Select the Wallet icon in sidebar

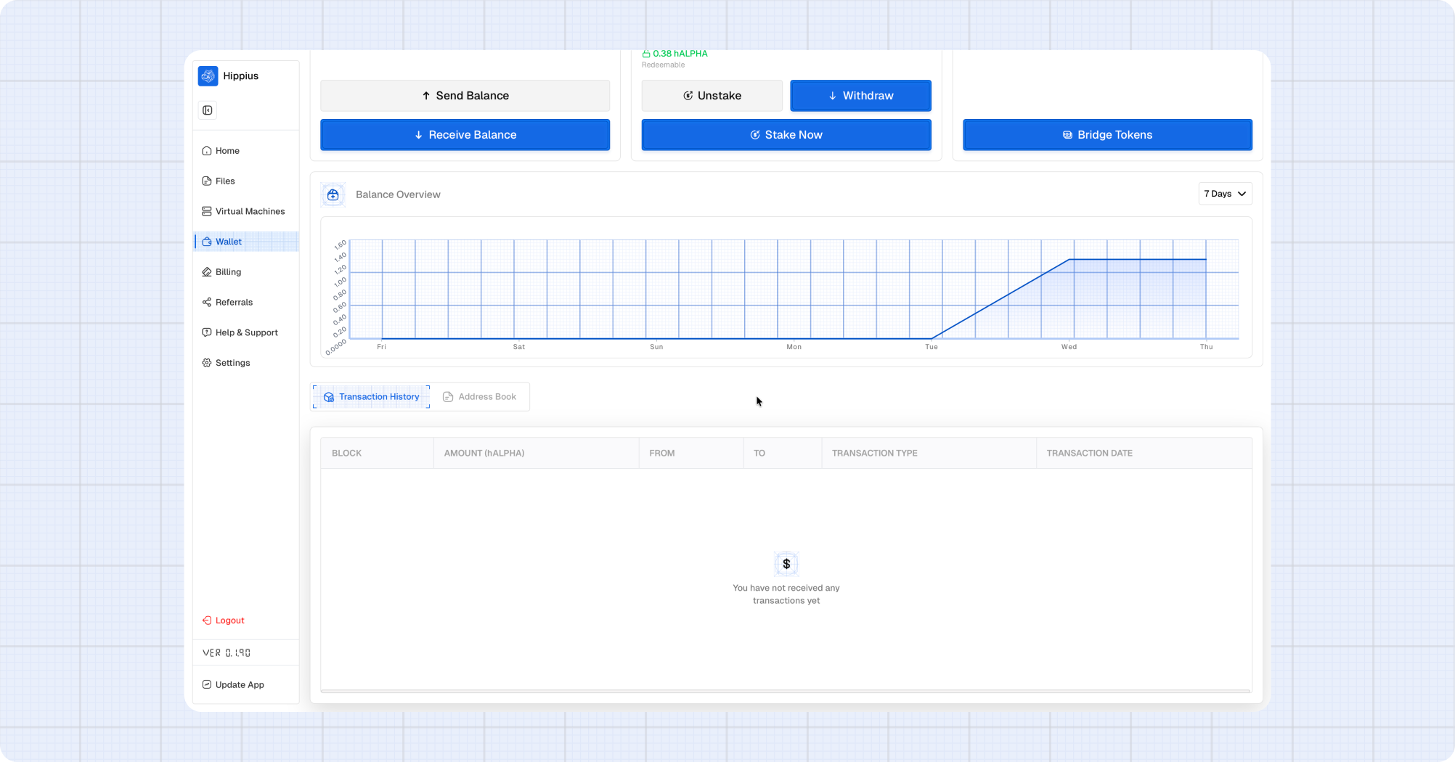coord(206,242)
